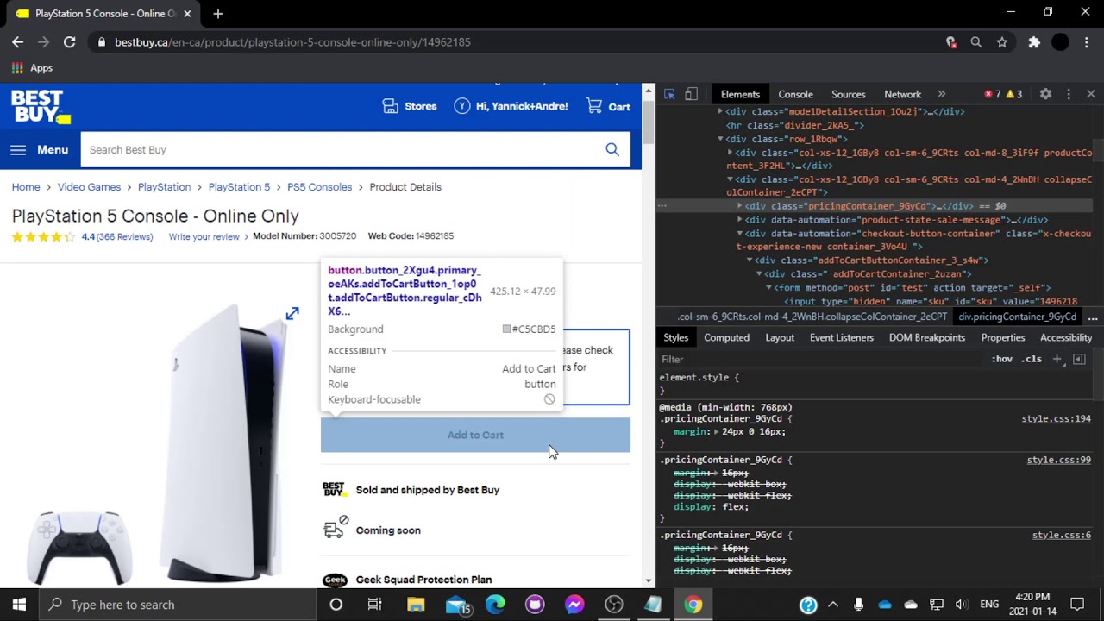1104x621 pixels.
Task: Click the Stores icon in header
Action: [x=391, y=106]
